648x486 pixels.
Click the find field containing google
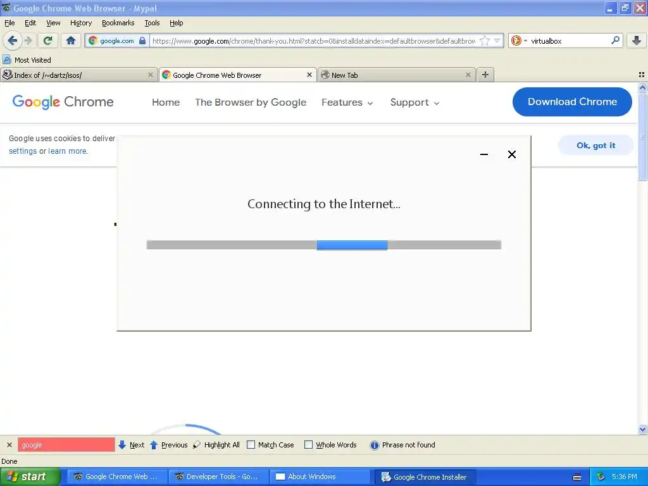[x=66, y=445]
